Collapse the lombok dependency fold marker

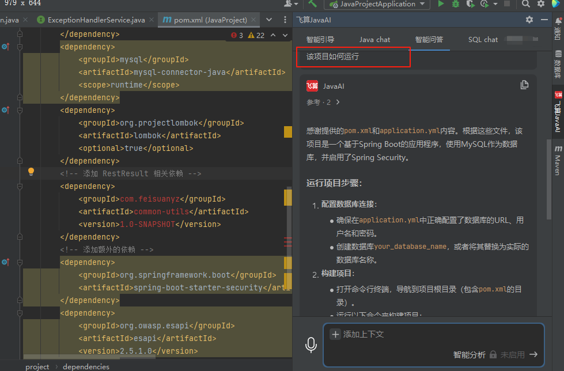20,110
